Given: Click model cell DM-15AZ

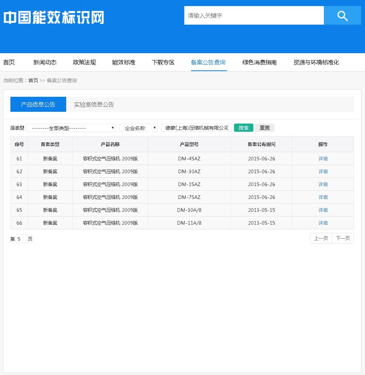Looking at the screenshot, I should [189, 184].
